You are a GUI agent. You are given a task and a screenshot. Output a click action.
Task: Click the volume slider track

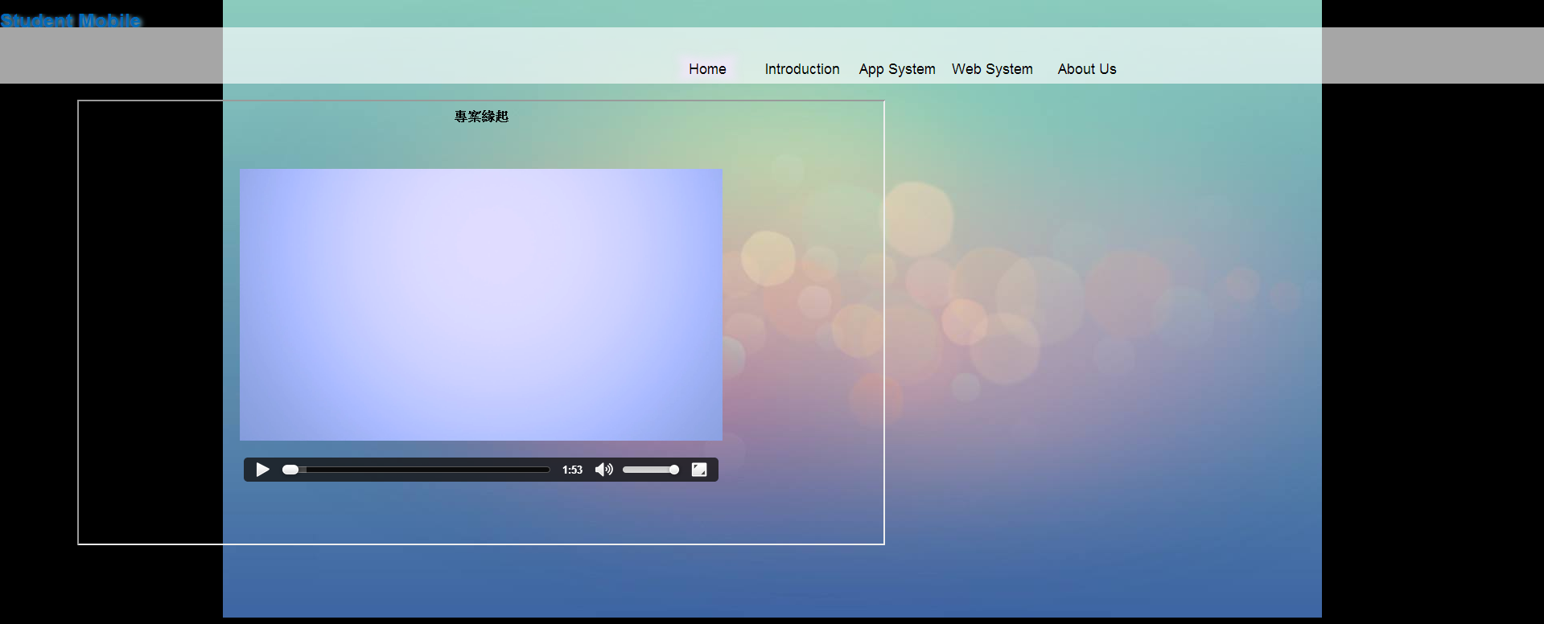click(x=644, y=470)
